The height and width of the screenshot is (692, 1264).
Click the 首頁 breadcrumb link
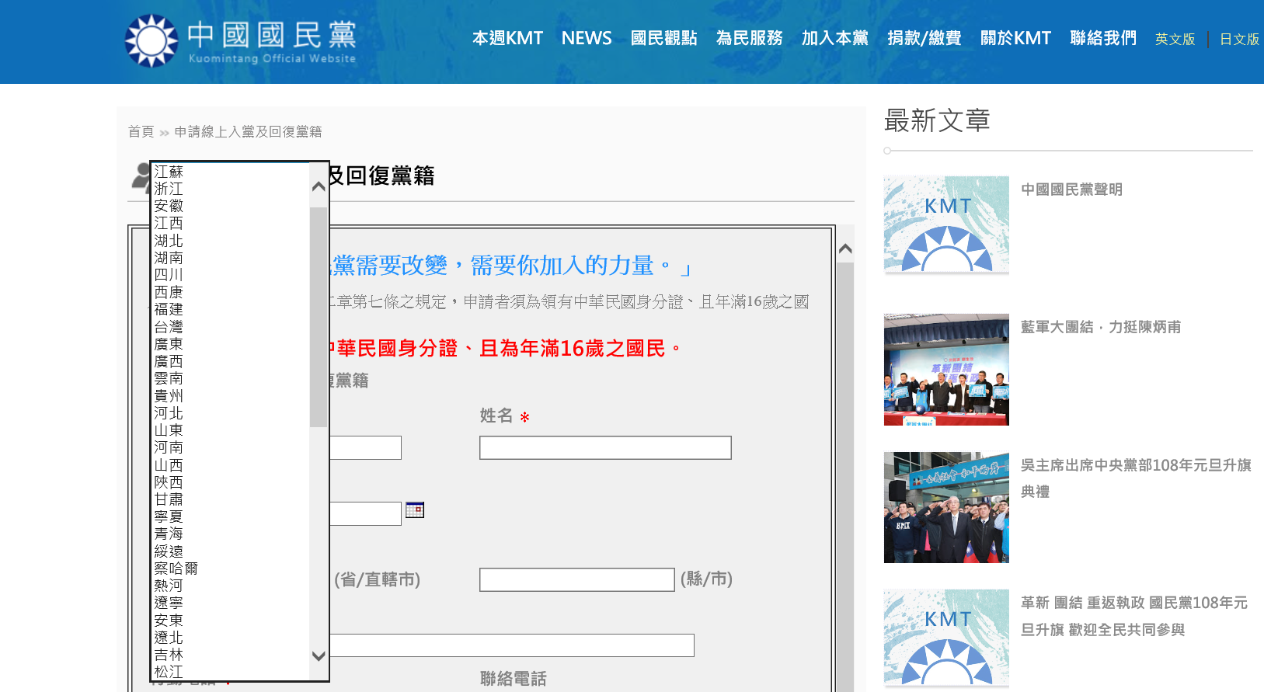(141, 132)
